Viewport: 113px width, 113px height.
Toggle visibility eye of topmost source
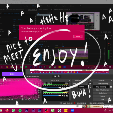click(x=36, y=83)
